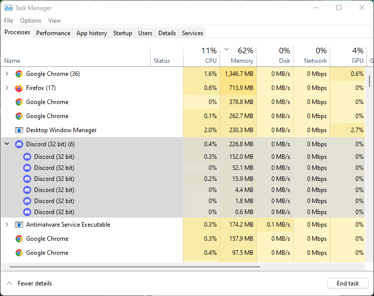Click the Firefox (17) icon
This screenshot has height=296, width=374.
pos(19,88)
